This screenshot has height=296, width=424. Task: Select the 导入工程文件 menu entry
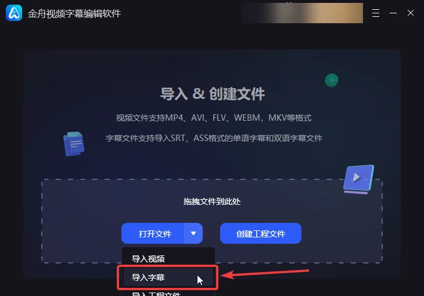pyautogui.click(x=168, y=294)
